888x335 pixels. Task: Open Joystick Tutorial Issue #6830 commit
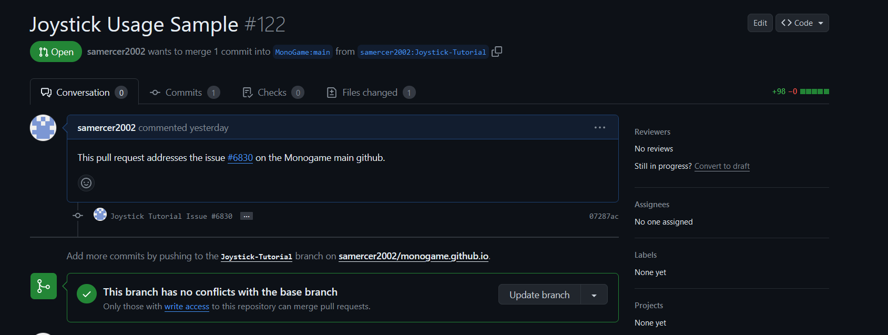pyautogui.click(x=171, y=216)
